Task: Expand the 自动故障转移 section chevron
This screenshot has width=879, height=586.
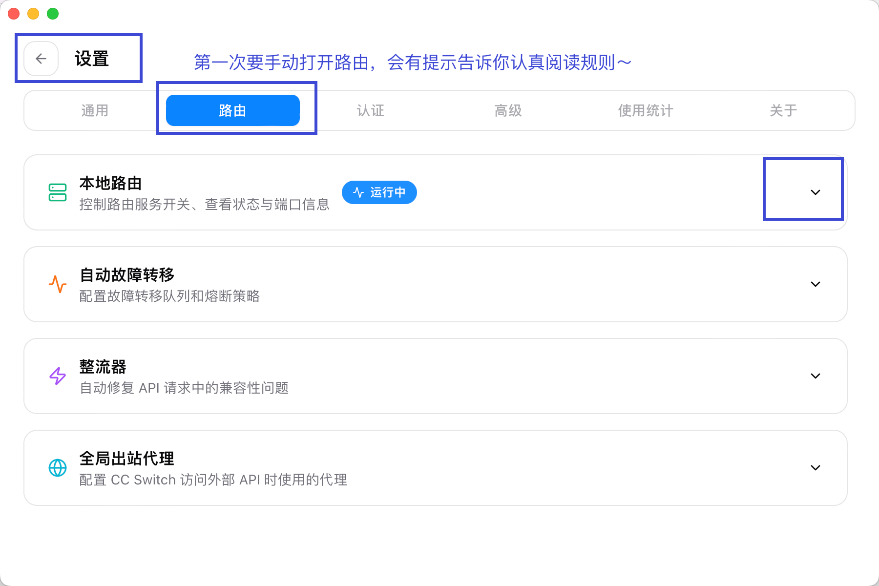Action: [816, 284]
